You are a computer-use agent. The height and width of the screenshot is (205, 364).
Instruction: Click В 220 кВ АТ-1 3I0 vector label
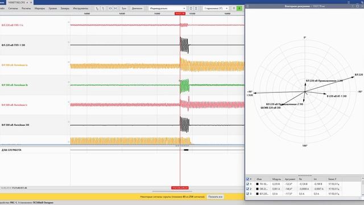337,96
